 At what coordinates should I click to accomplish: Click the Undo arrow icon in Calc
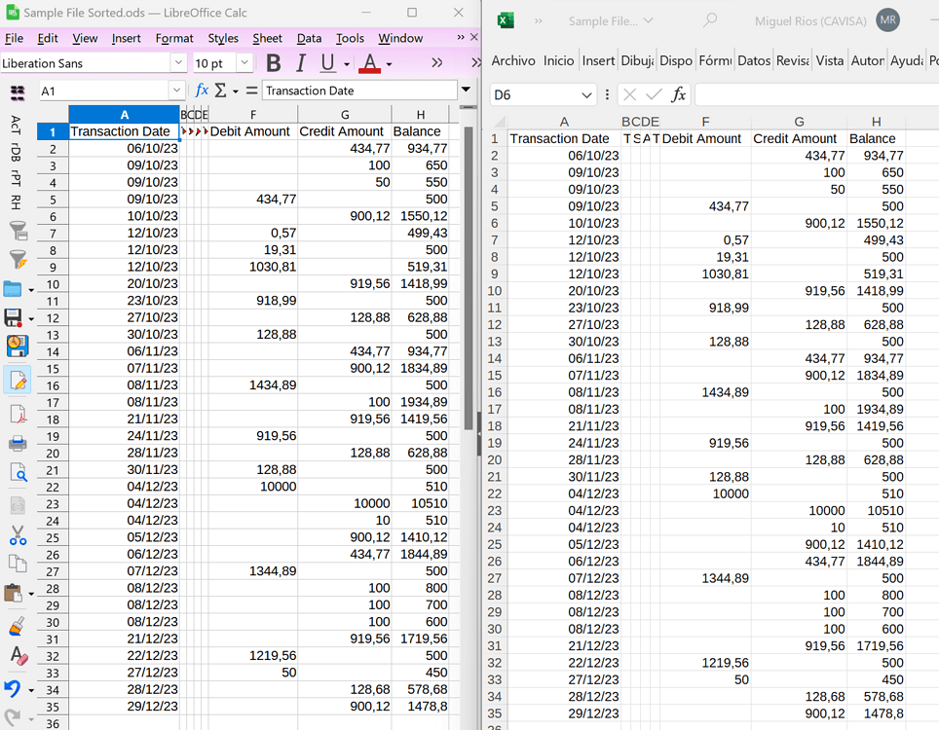pos(13,688)
